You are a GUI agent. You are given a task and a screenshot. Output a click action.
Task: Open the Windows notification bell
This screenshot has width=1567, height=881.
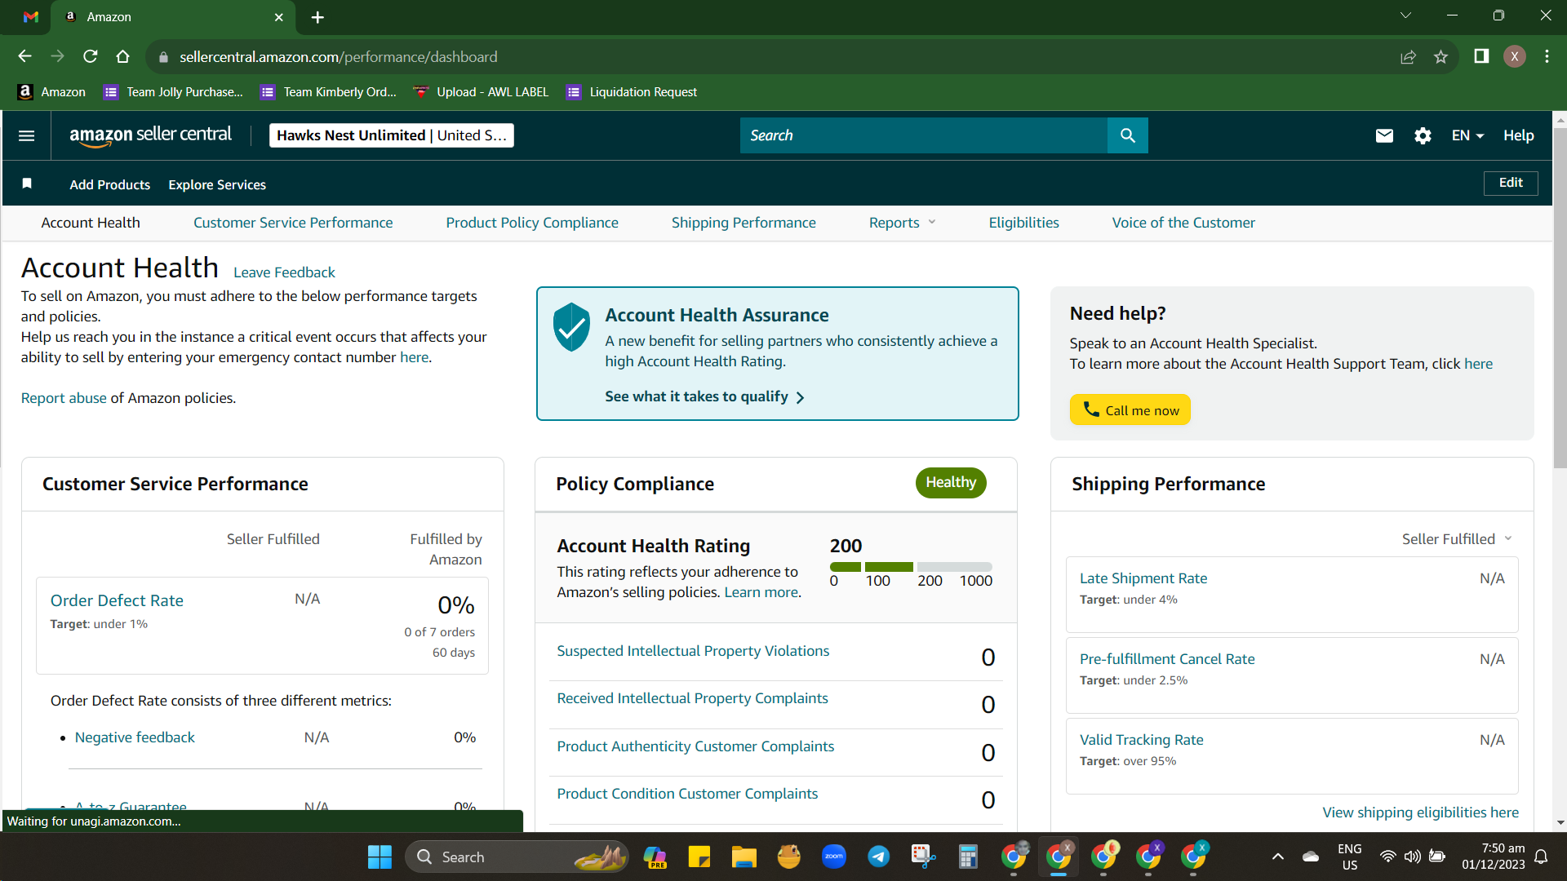click(1541, 857)
